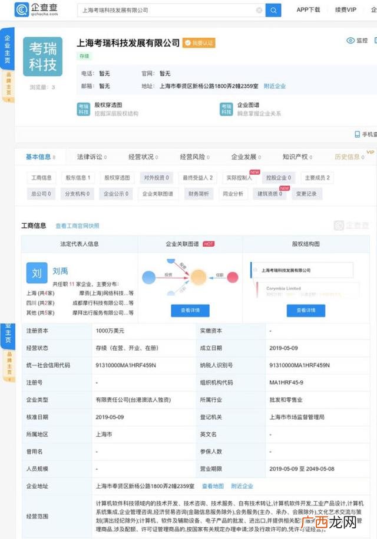This screenshot has width=377, height=539.
Task: Select the 变更记录 sub-tab button
Action: click(x=306, y=194)
